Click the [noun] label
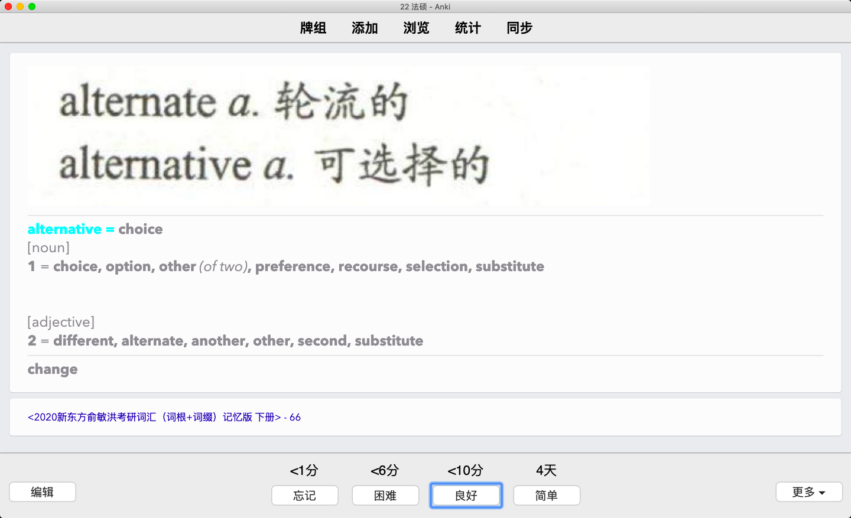 tap(48, 247)
